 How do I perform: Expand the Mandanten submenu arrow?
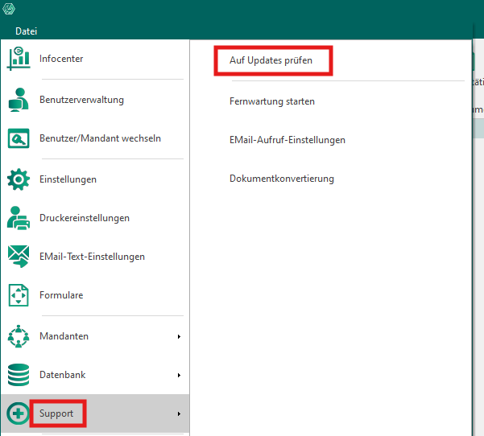[179, 336]
